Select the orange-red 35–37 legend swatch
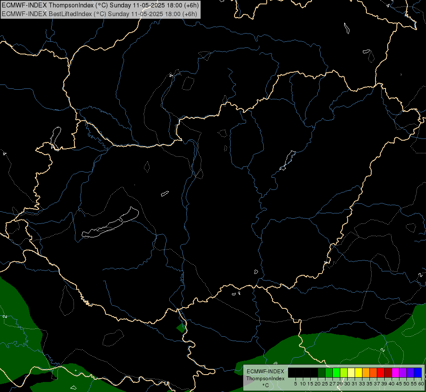426x392 pixels. 373,373
